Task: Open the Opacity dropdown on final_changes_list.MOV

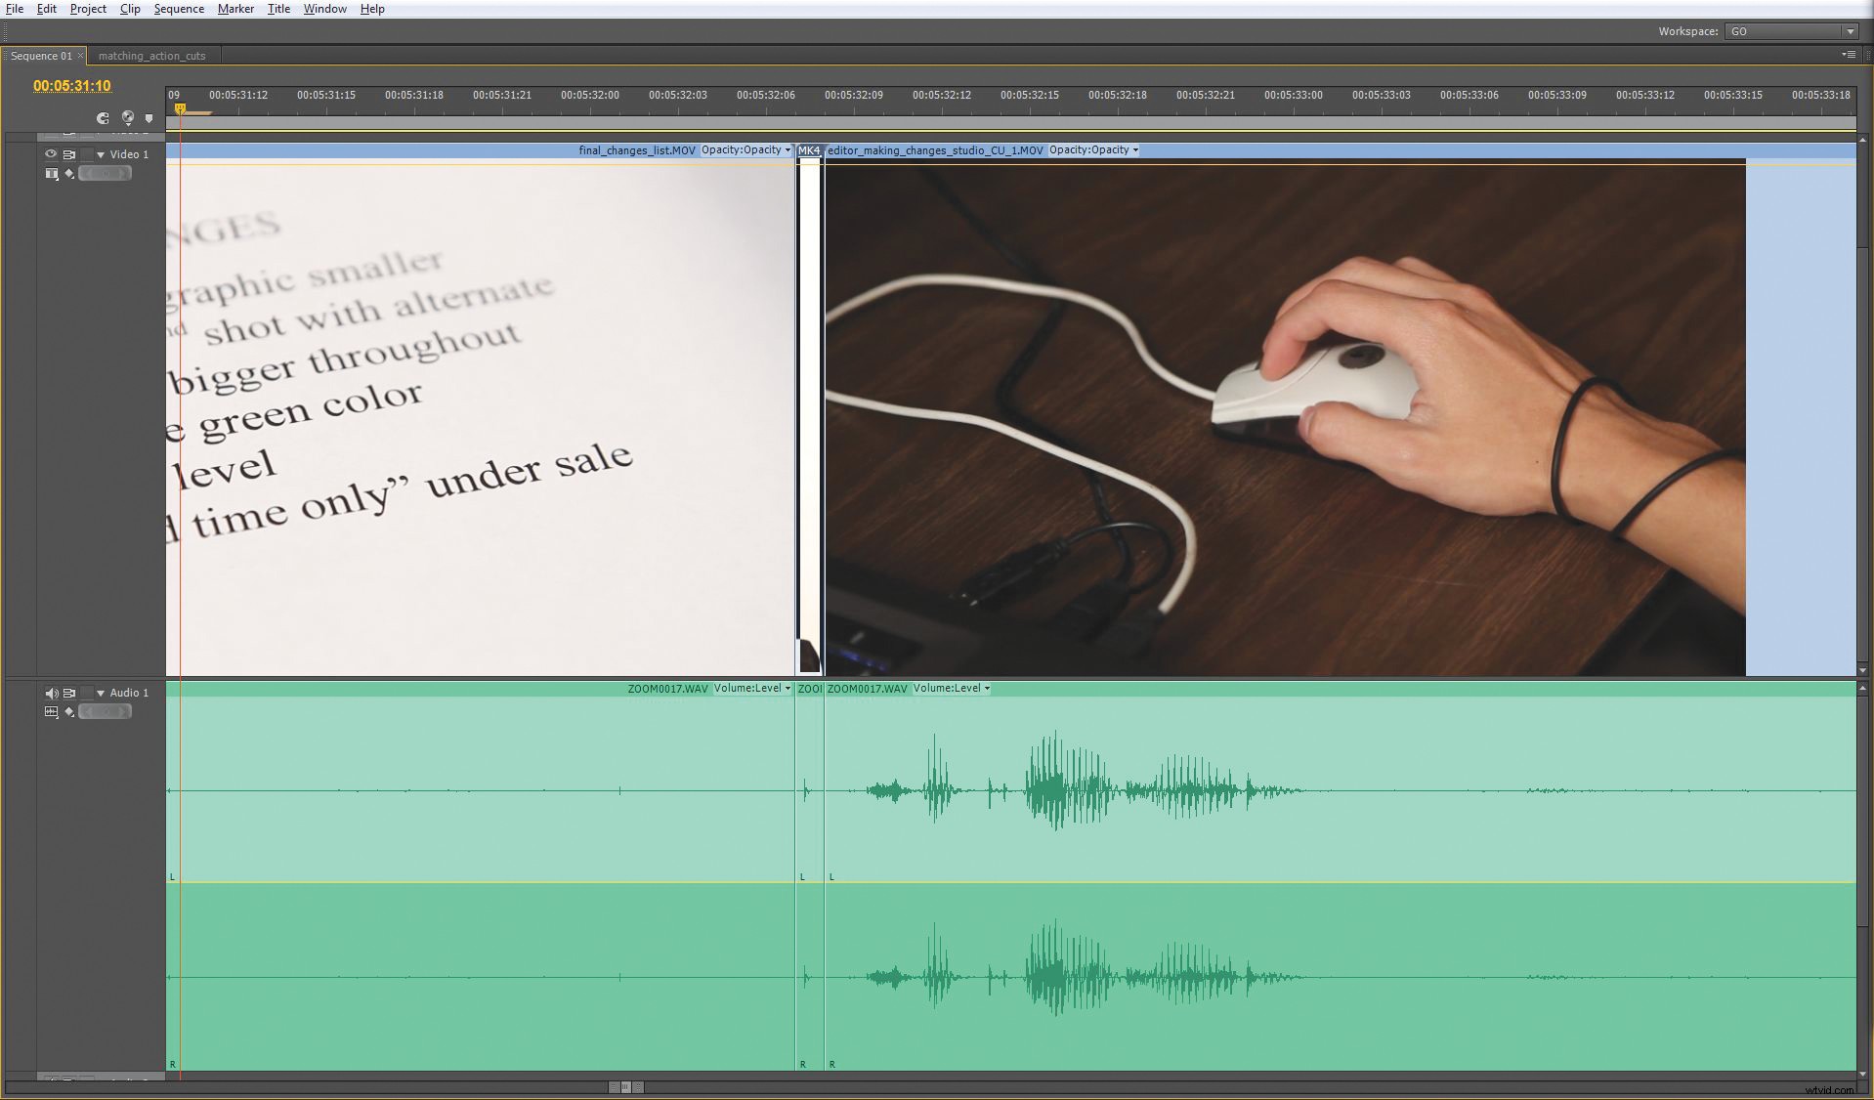Action: tap(787, 150)
